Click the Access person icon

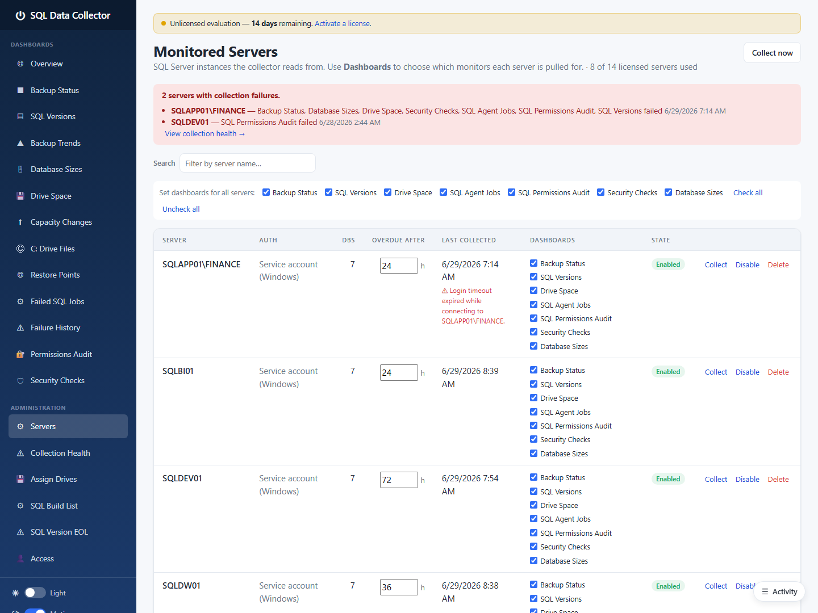[20, 559]
